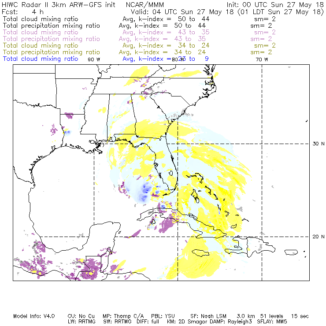Click the olive "Total precipitation mixing ratio" legend label
Viewport: 326px width, 326px height.
tap(52, 52)
